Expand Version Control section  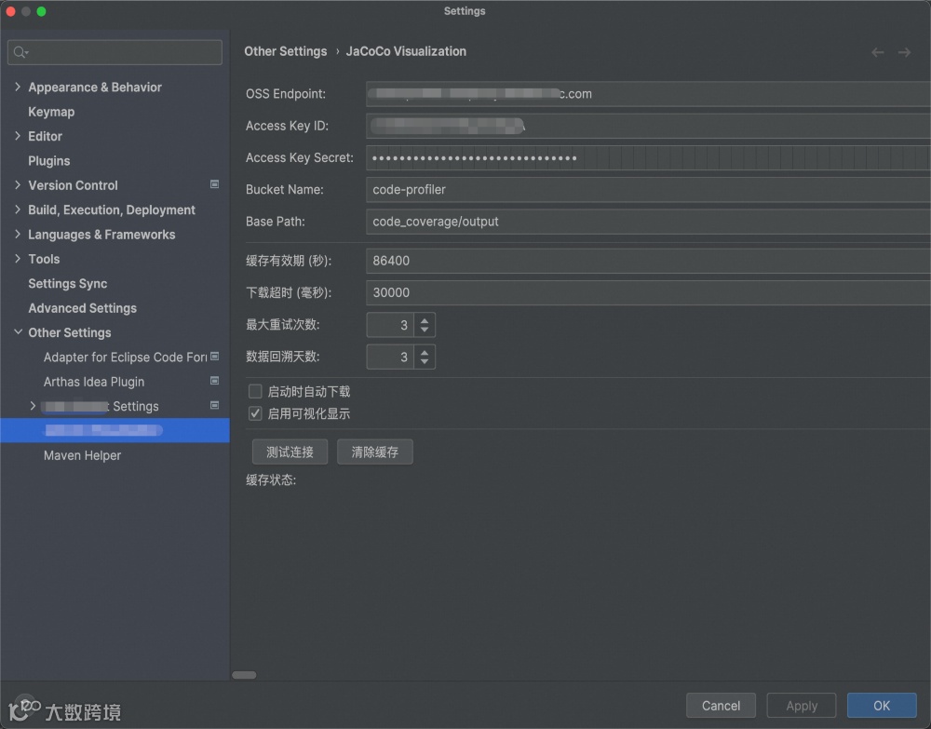(17, 185)
